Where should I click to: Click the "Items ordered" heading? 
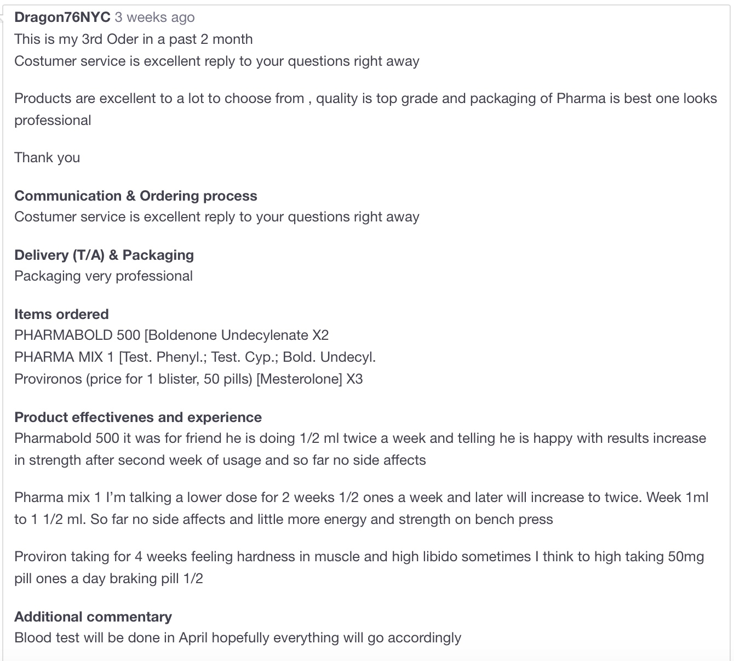(x=61, y=314)
